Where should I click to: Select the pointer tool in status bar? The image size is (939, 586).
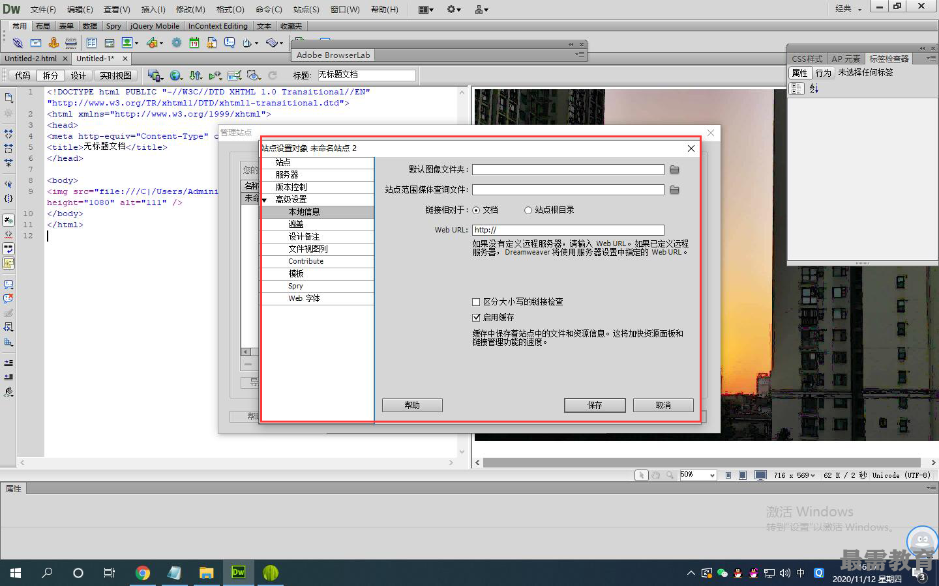642,475
